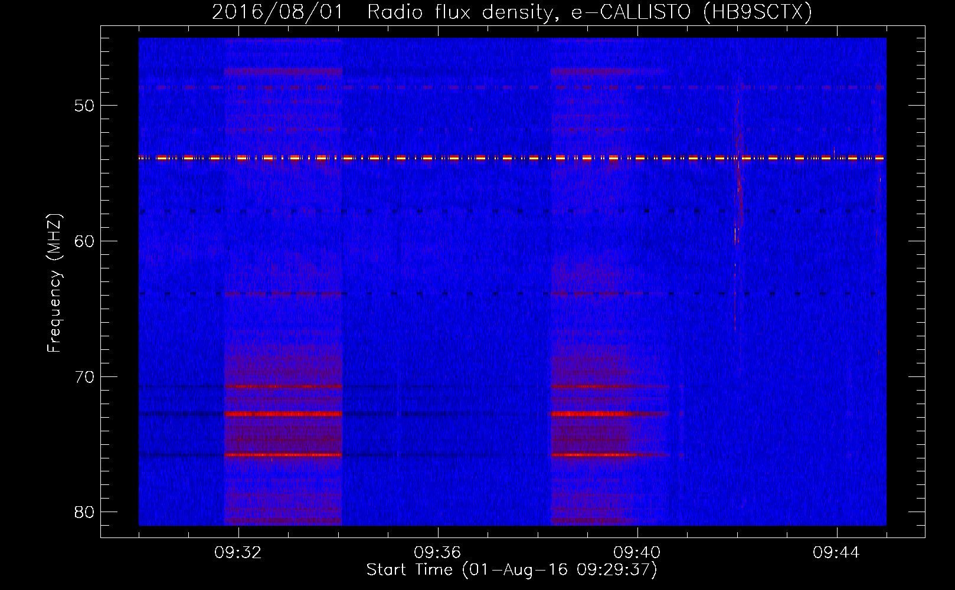The image size is (955, 590).
Task: Click the plot title text '2016/08/01 Radio flux density'
Action: point(385,12)
